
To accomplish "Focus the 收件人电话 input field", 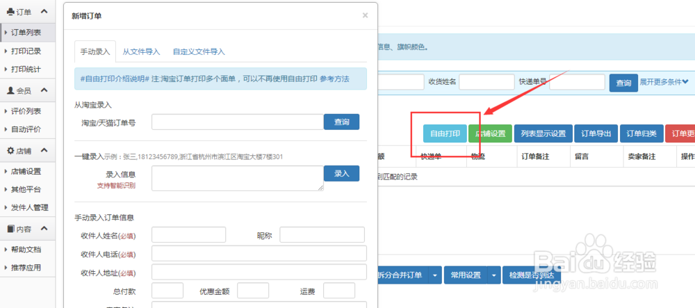I will [x=259, y=254].
